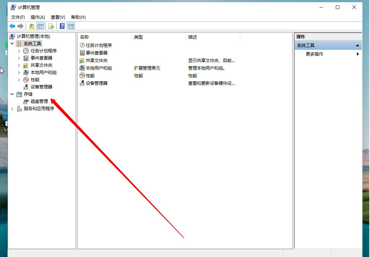This screenshot has width=370, height=257.
Task: Click 管理本地用户和组。 description cell
Action: coord(207,68)
